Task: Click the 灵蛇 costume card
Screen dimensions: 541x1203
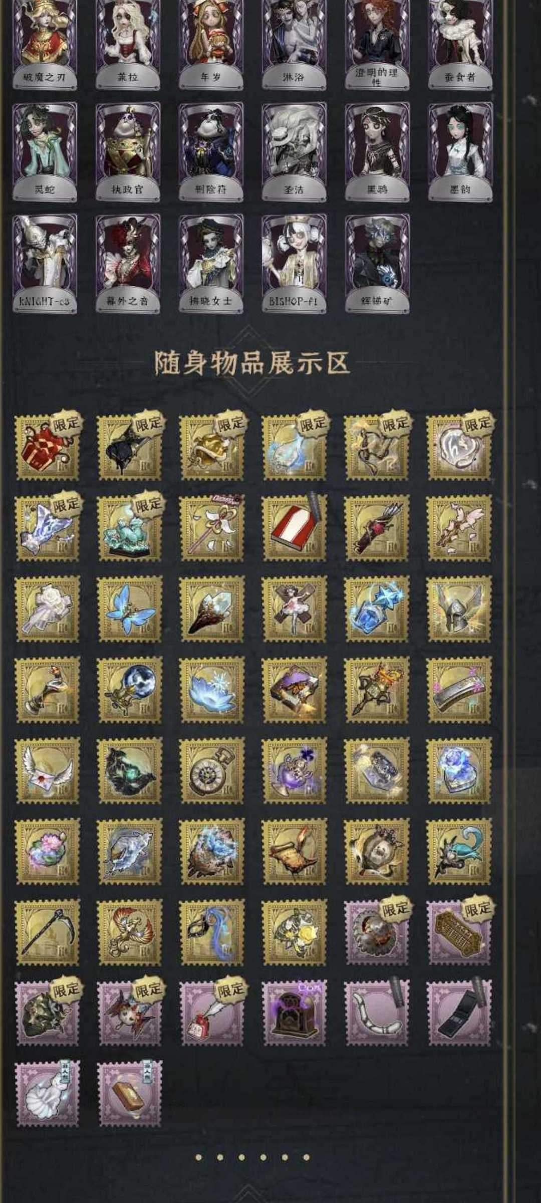Action: pos(45,152)
